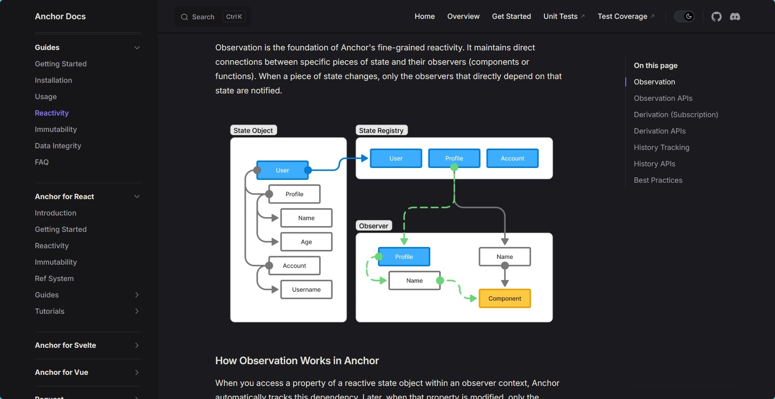Open Introduction under Anchor for React
Screen dimensions: 775x399
55,213
